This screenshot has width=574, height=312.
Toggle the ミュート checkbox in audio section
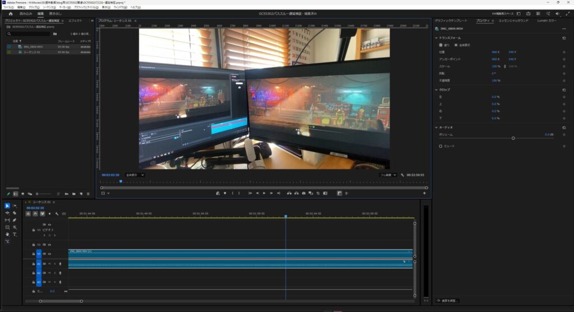pyautogui.click(x=441, y=146)
